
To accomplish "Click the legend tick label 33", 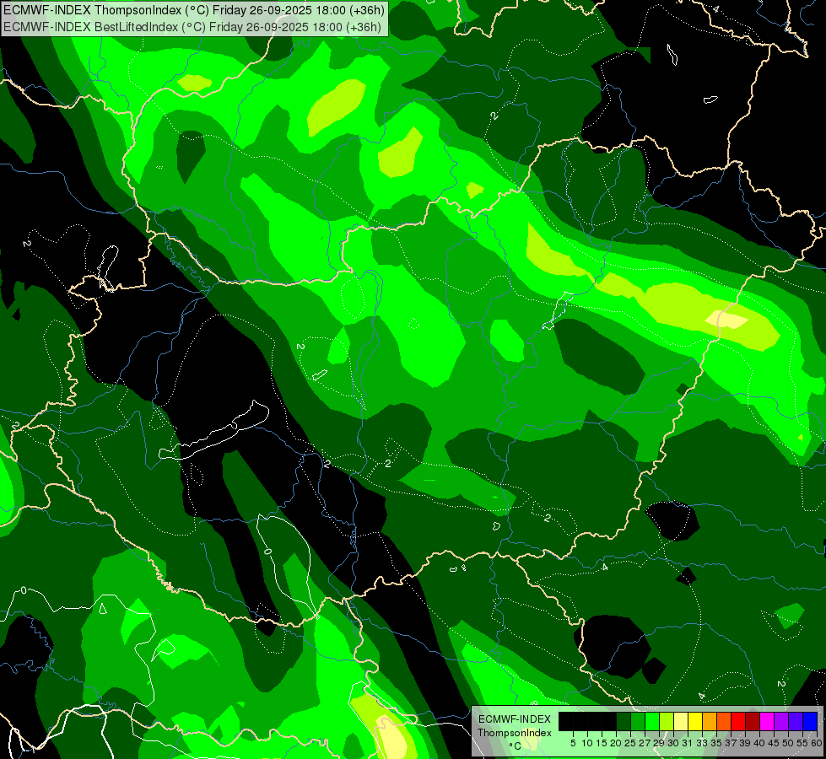I will 702,743.
